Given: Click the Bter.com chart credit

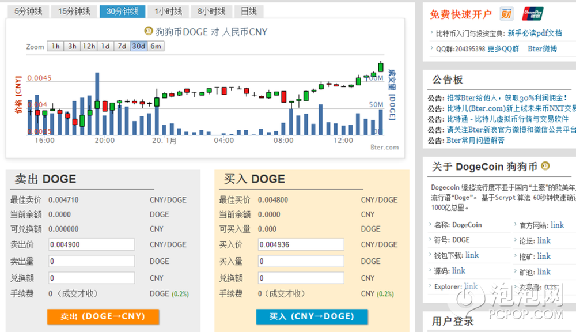Looking at the screenshot, I should pos(384,147).
